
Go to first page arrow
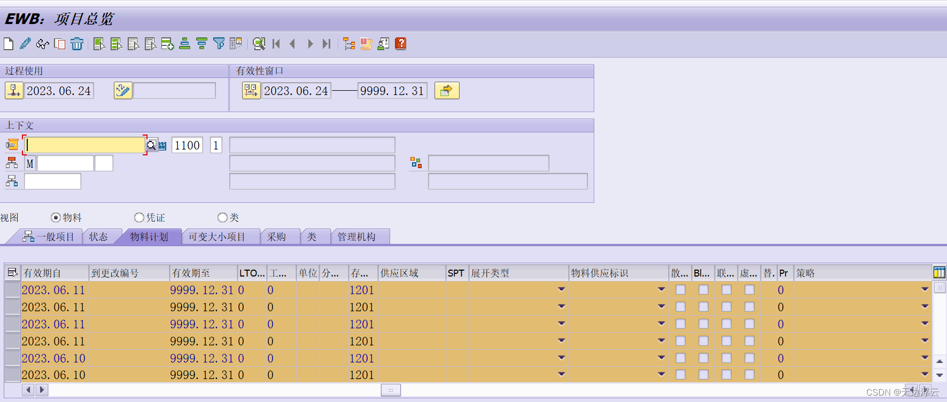[x=276, y=44]
